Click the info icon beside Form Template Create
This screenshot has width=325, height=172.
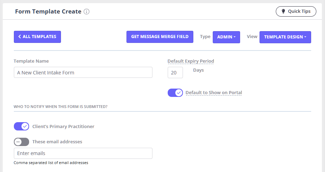(x=87, y=12)
